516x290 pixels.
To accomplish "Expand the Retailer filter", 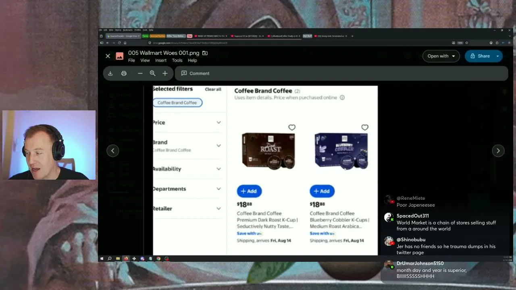I will pos(187,209).
